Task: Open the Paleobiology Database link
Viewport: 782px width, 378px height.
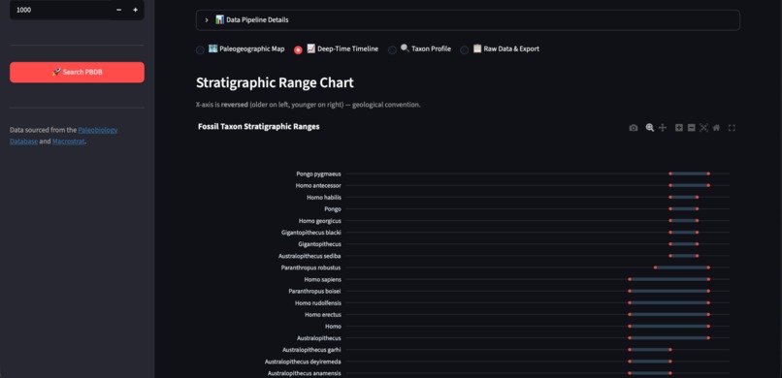Action: point(98,130)
